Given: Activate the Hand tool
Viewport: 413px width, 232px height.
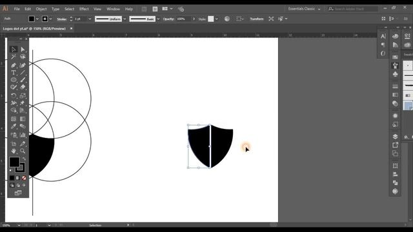Looking at the screenshot, I should pos(14,151).
